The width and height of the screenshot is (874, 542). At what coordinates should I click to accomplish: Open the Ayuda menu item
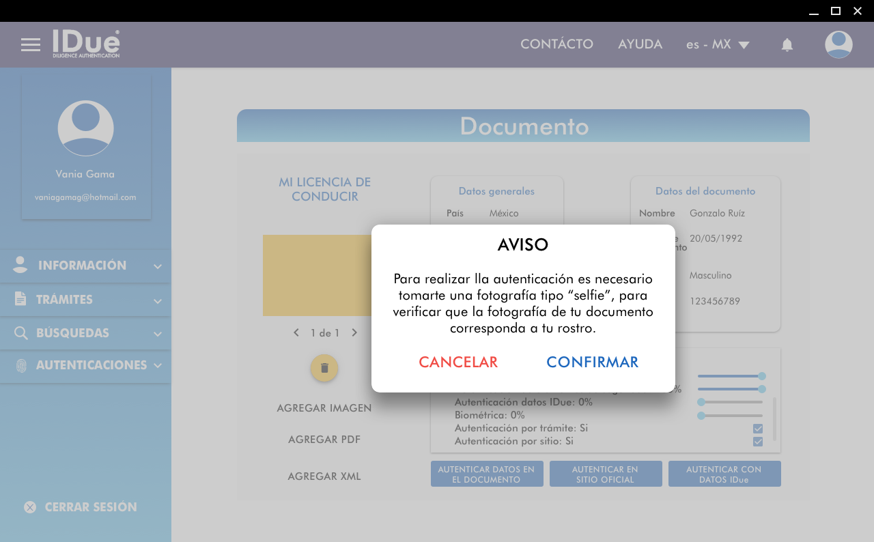coord(640,44)
